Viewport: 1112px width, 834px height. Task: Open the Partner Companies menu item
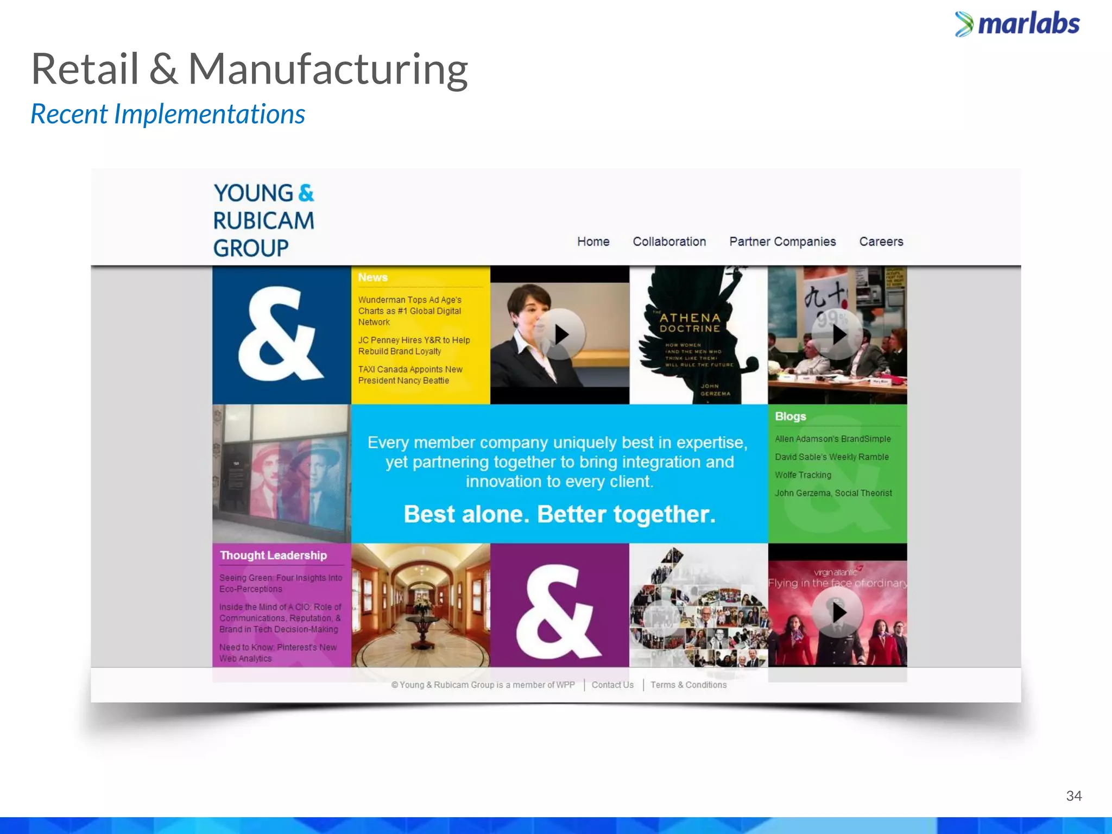[782, 242]
